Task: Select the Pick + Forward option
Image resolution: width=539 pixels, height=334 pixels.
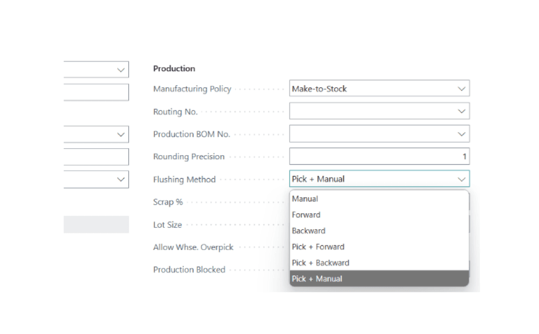Action: 318,247
